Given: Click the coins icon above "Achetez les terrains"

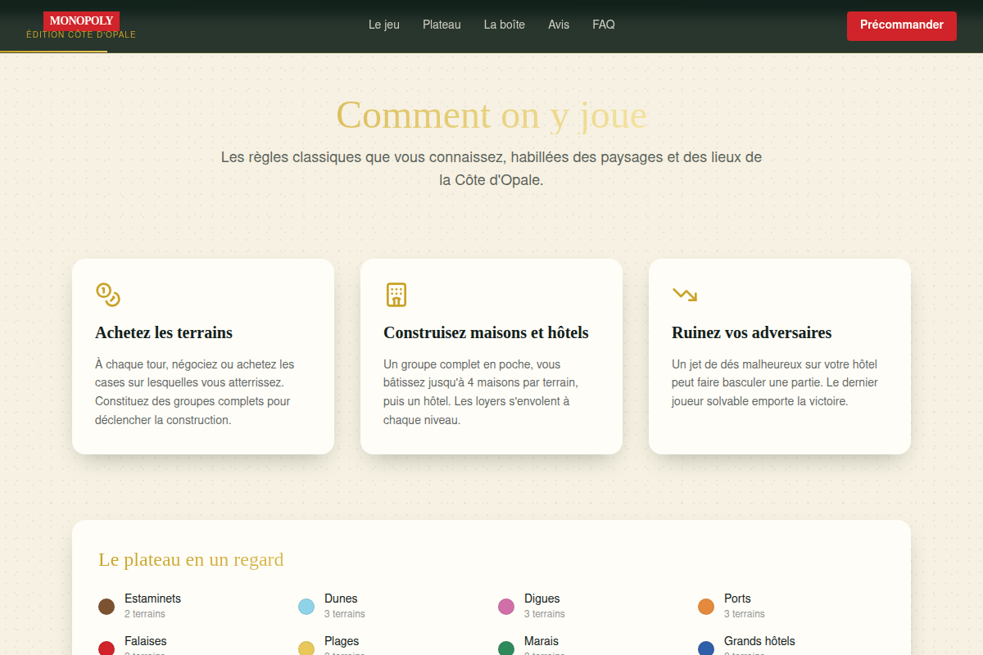Looking at the screenshot, I should click(x=108, y=295).
